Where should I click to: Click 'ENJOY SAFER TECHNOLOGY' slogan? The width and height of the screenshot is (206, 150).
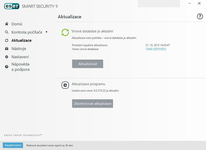point(23,135)
